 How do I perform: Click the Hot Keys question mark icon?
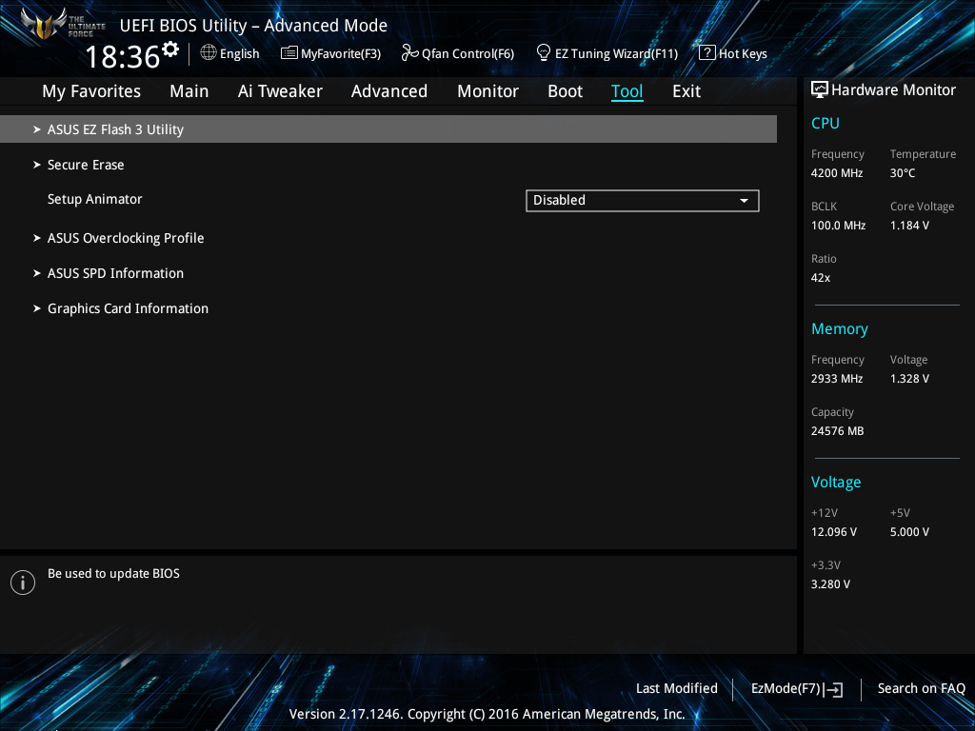click(707, 53)
